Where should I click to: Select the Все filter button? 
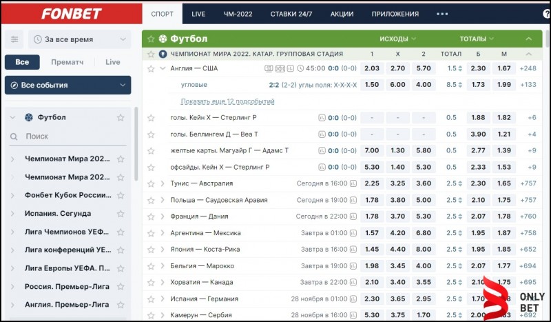click(22, 62)
